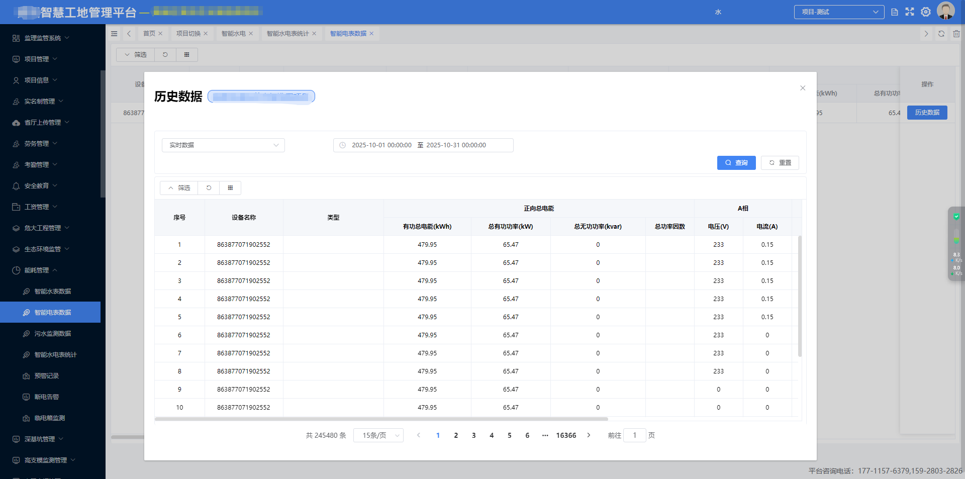Click the date range input field
The image size is (965, 479).
click(423, 145)
